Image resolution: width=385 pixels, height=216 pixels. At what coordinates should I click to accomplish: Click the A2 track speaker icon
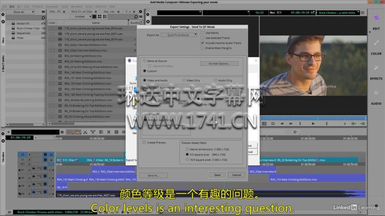20,178
